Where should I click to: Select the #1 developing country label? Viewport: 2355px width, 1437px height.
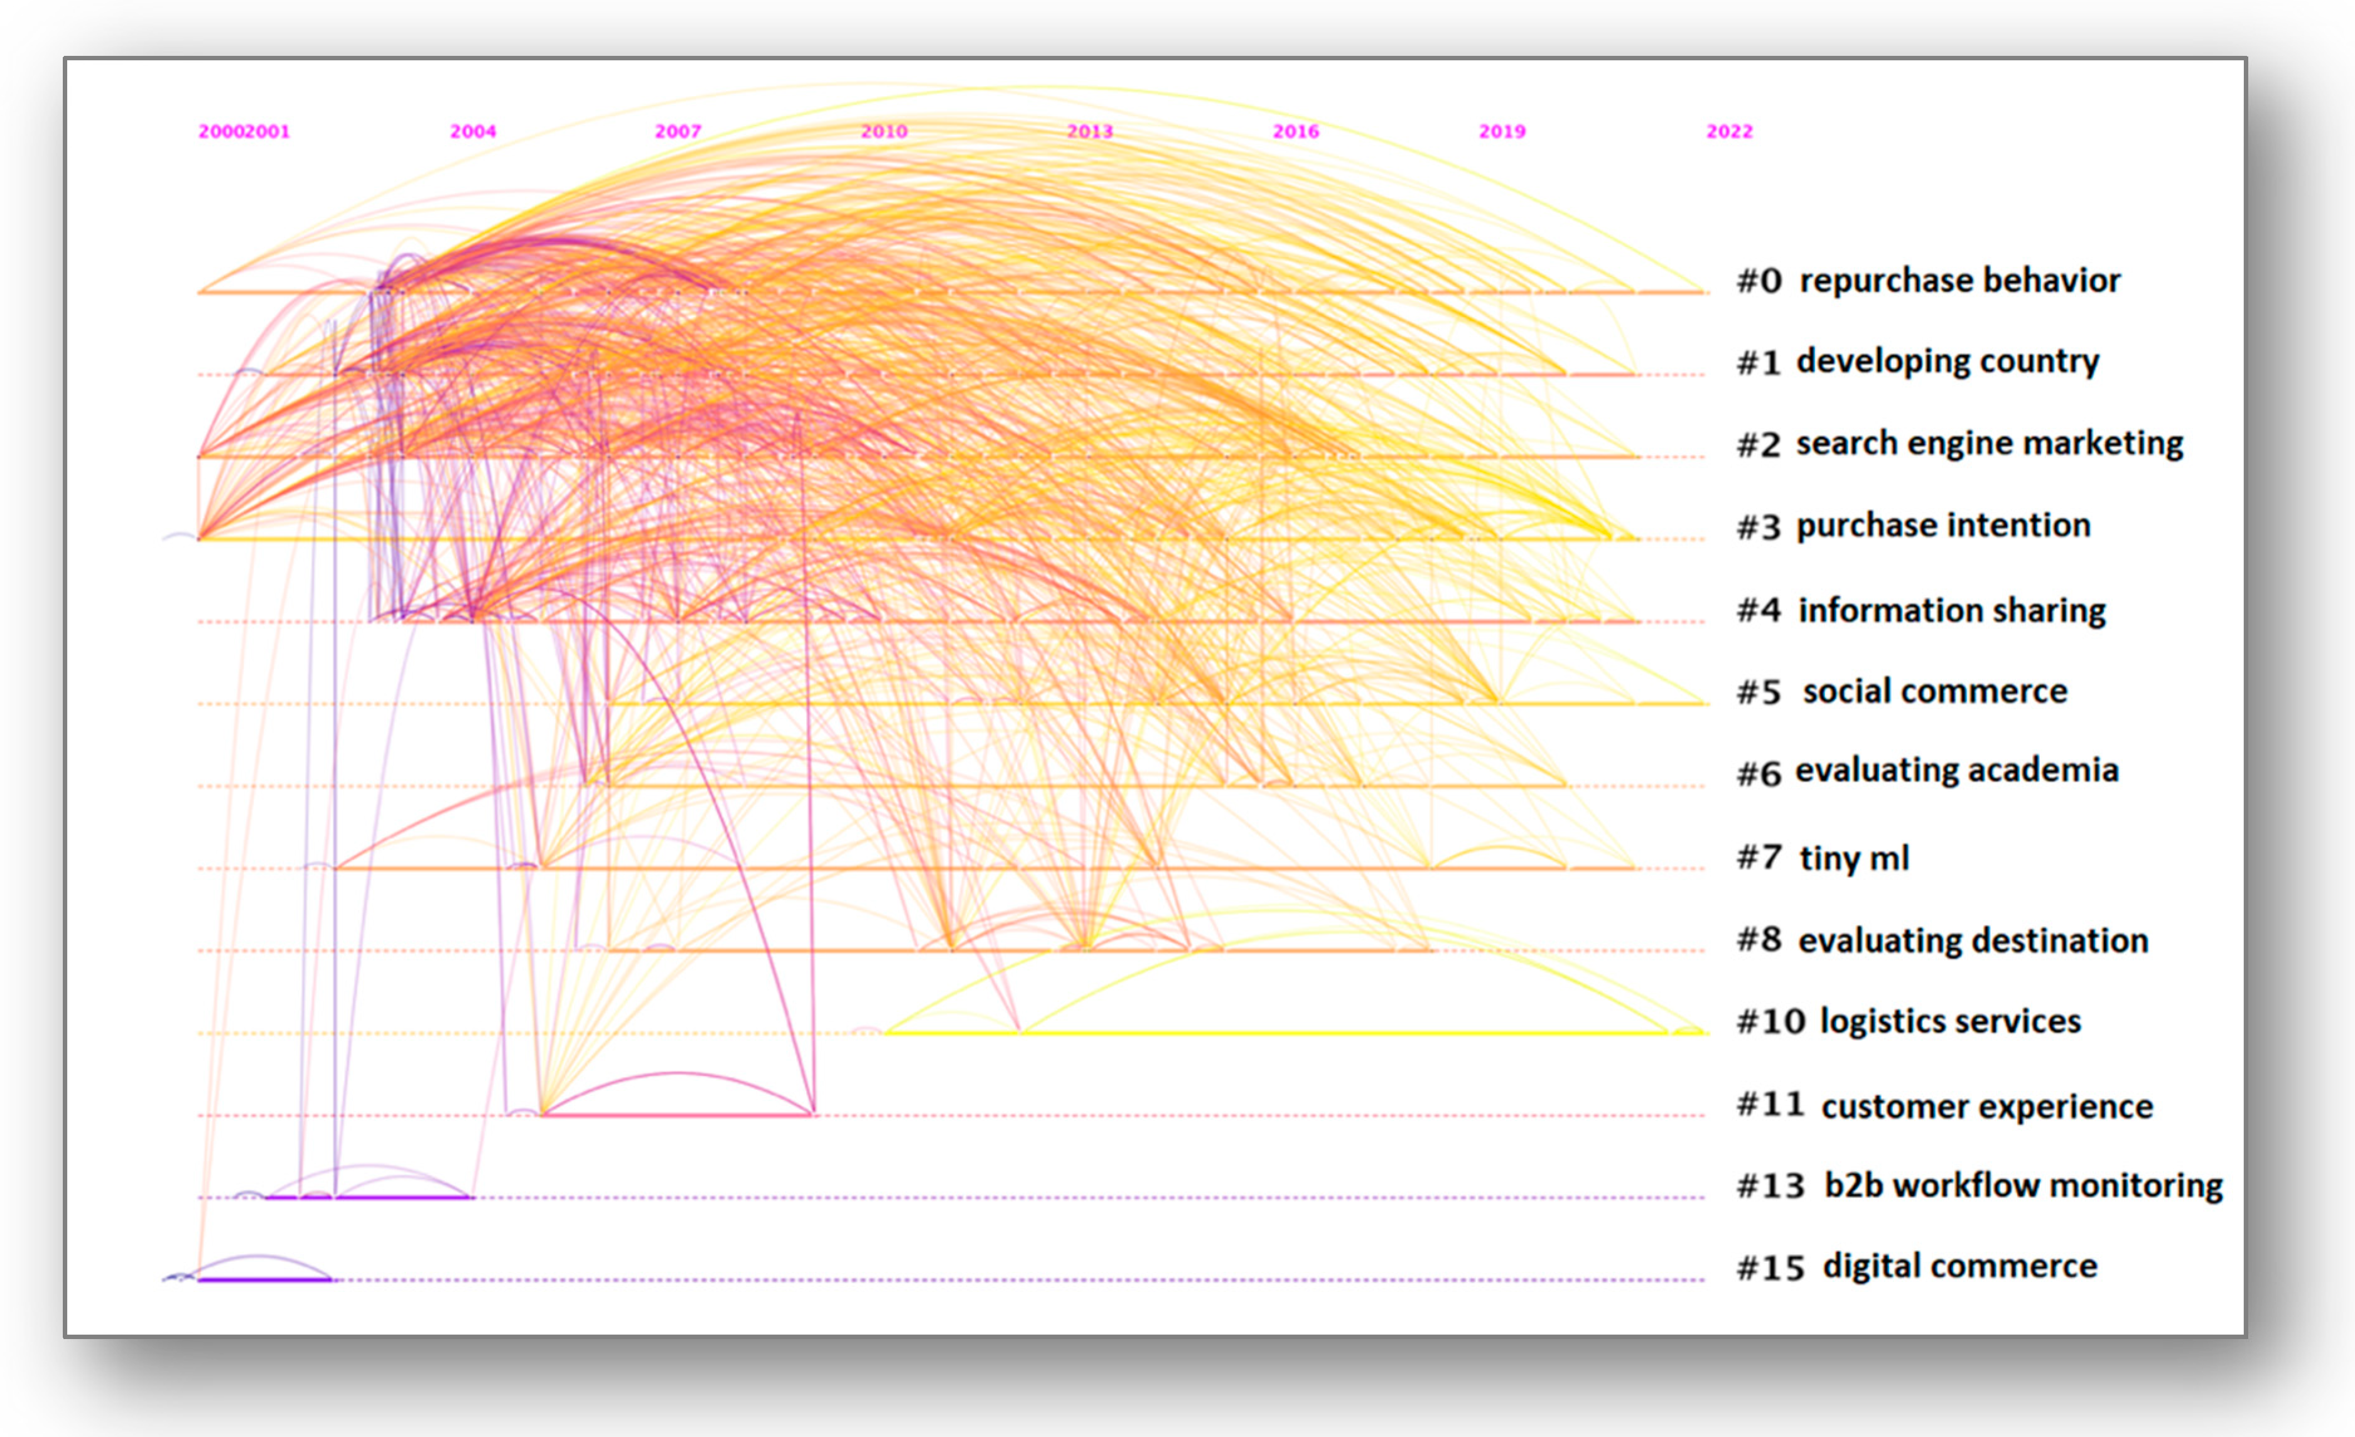pyautogui.click(x=1917, y=362)
